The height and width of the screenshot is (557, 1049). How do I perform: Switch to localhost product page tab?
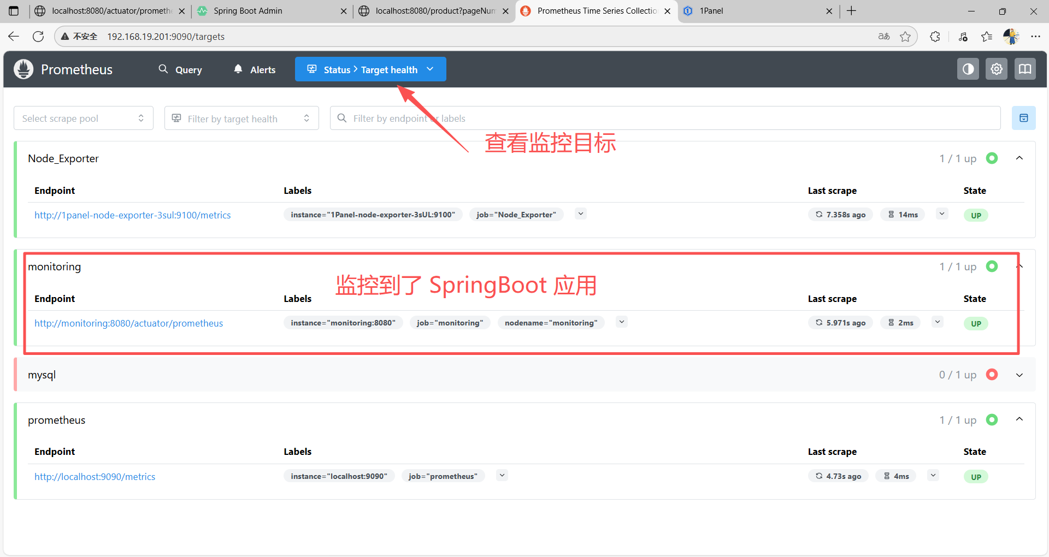pyautogui.click(x=434, y=11)
